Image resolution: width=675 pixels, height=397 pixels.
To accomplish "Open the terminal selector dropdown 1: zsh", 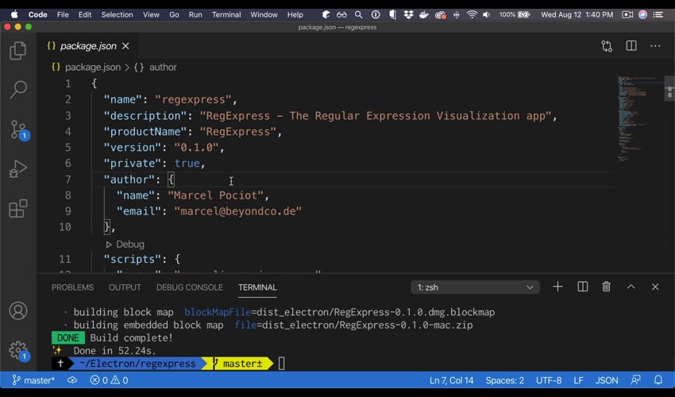I will pos(475,287).
